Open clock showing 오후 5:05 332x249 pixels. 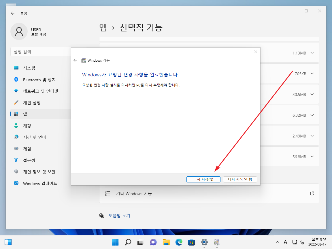(317, 242)
